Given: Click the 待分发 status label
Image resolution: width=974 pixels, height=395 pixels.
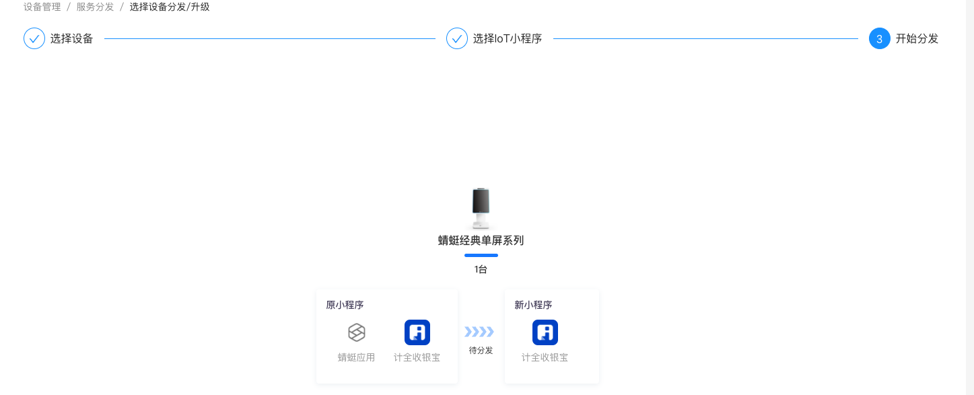Looking at the screenshot, I should (481, 350).
